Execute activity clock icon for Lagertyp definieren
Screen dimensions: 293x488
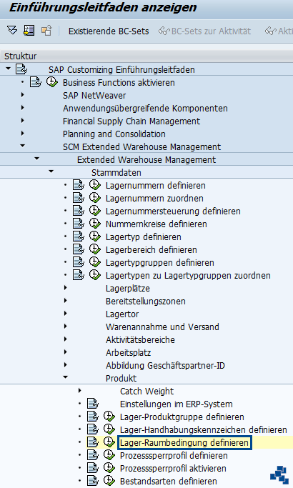pyautogui.click(x=94, y=236)
